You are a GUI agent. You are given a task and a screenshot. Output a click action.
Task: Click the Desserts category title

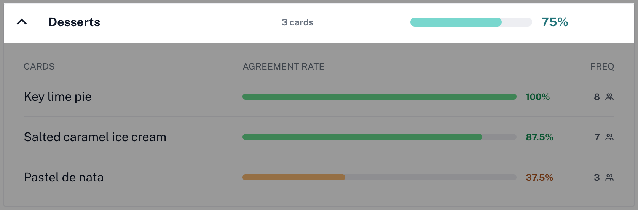click(x=74, y=22)
